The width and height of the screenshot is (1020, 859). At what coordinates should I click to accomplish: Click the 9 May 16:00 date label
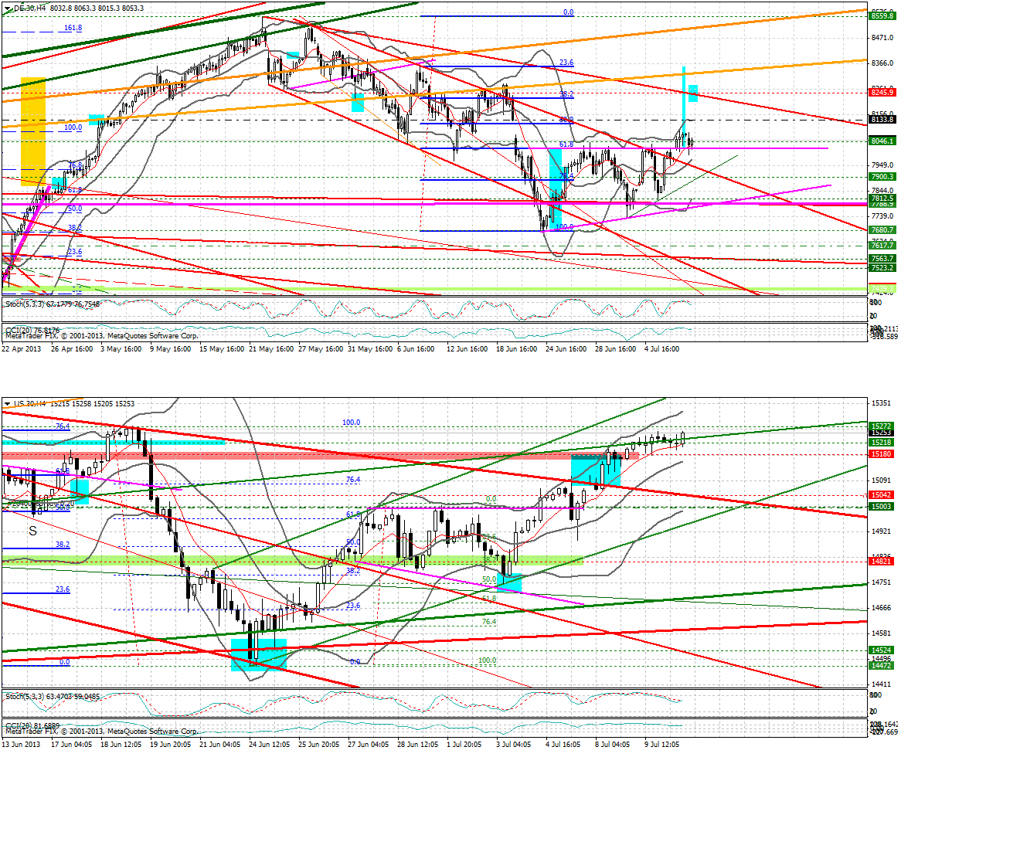(x=171, y=348)
